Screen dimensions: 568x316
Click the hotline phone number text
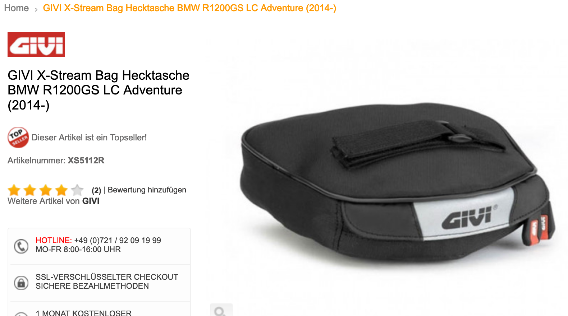point(118,240)
